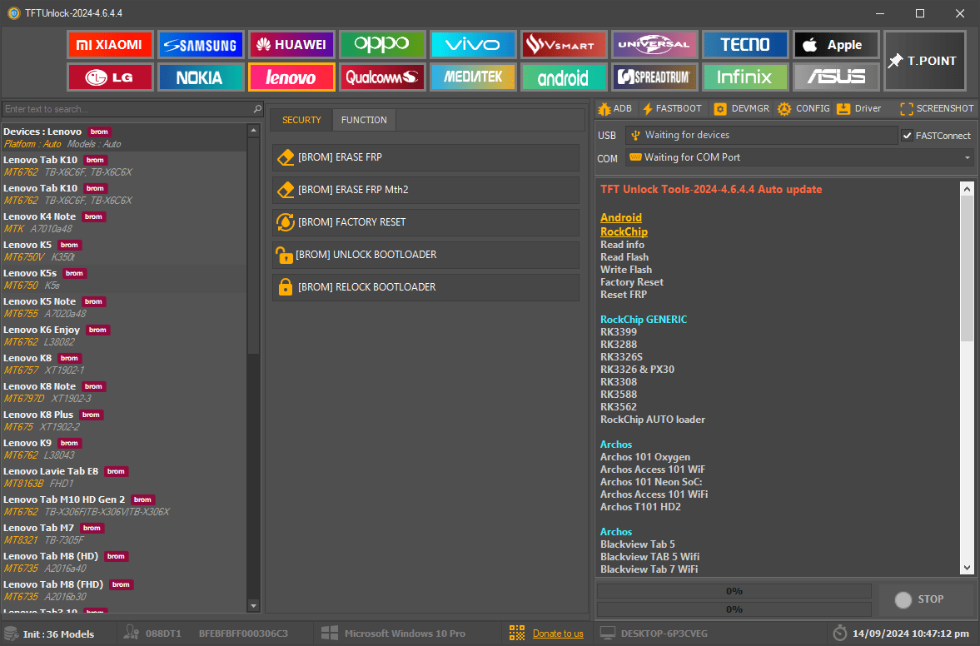Open the Lenovo K5s device entry

click(x=50, y=278)
